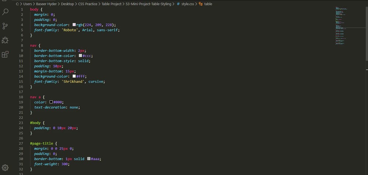Click 'color' property on line 19
Image resolution: width=368 pixels, height=175 pixels.
click(x=40, y=102)
